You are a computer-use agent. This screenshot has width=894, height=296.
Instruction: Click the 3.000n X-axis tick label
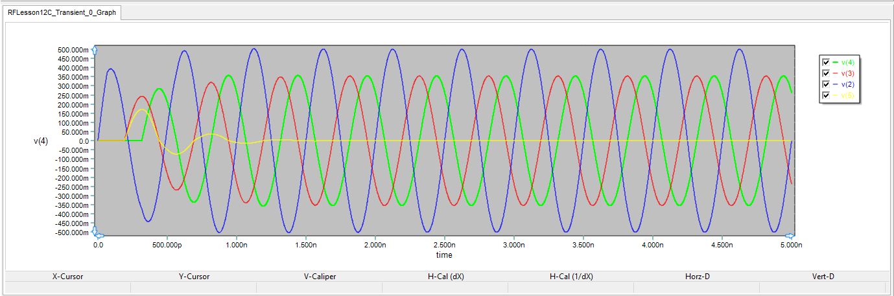[513, 245]
